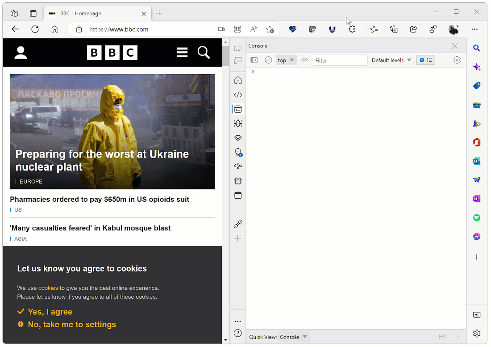Open the top JavaScript context dropdown
This screenshot has height=347, width=491.
tap(286, 60)
